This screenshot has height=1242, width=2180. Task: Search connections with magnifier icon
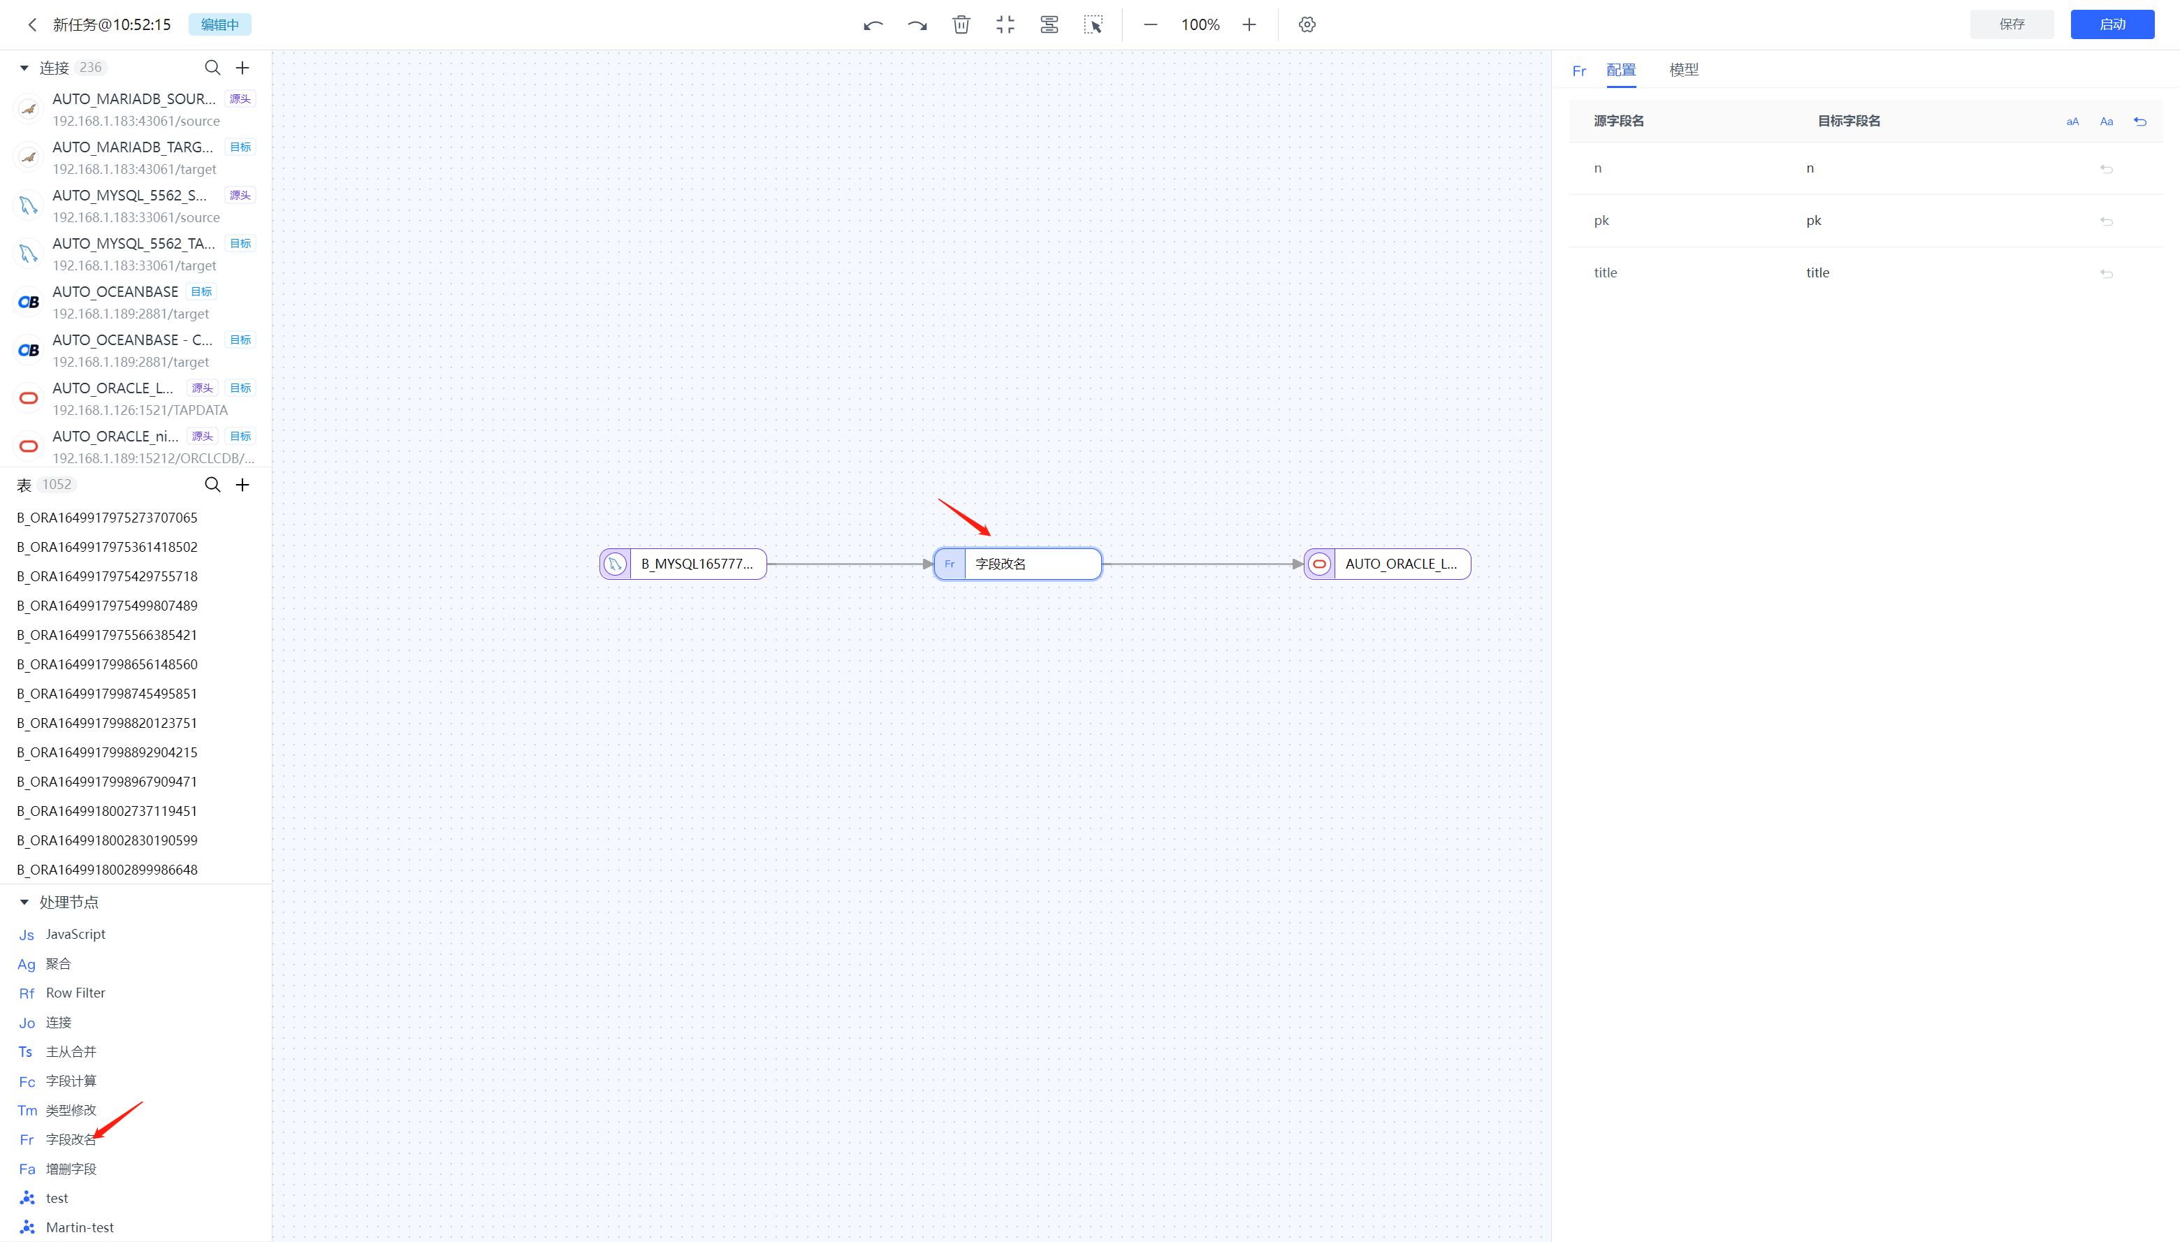(x=212, y=67)
